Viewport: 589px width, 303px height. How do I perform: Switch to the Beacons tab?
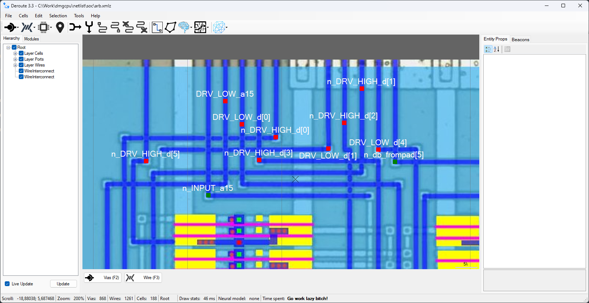click(520, 39)
